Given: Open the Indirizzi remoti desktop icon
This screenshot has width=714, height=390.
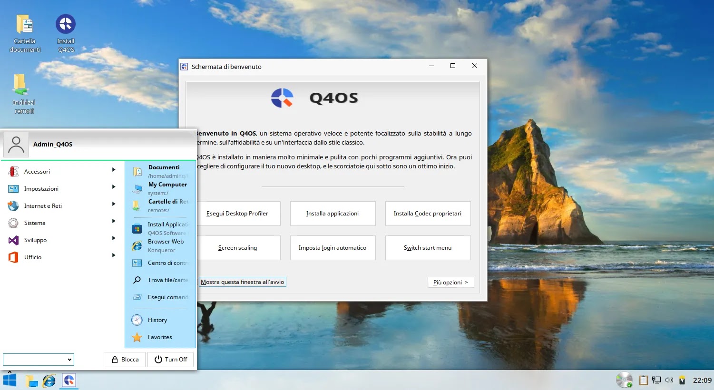Looking at the screenshot, I should coord(24,94).
